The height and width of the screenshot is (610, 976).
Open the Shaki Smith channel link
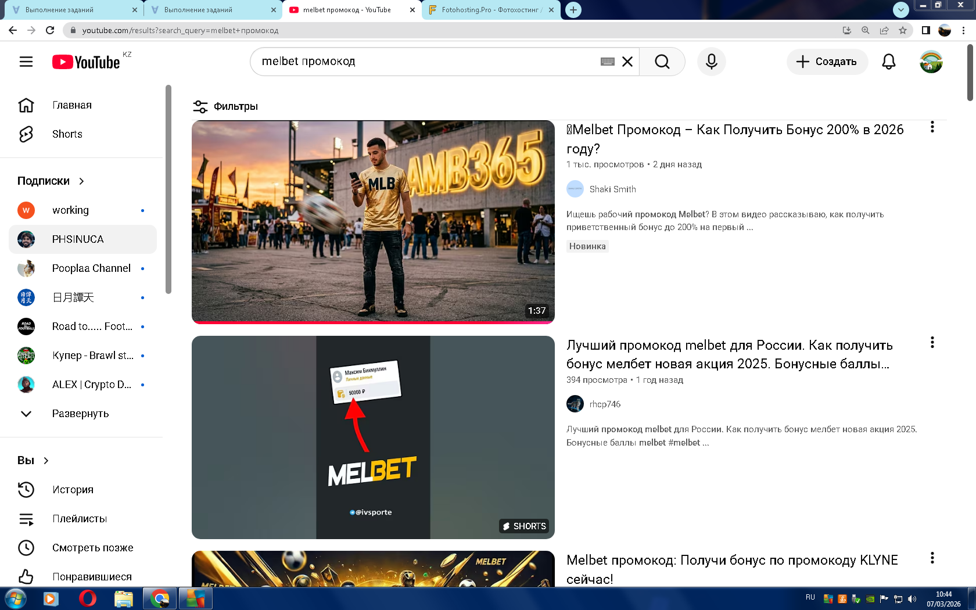click(612, 189)
